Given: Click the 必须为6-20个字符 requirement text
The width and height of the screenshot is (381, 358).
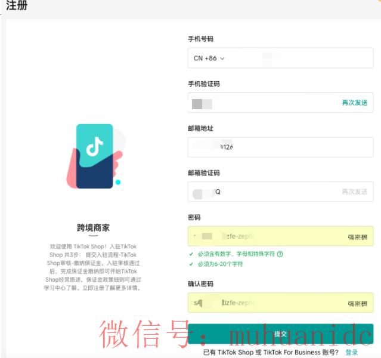Looking at the screenshot, I should coord(220,264).
